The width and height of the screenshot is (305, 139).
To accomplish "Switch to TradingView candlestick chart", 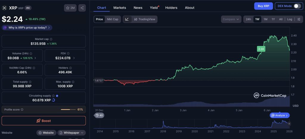I will [x=144, y=19].
